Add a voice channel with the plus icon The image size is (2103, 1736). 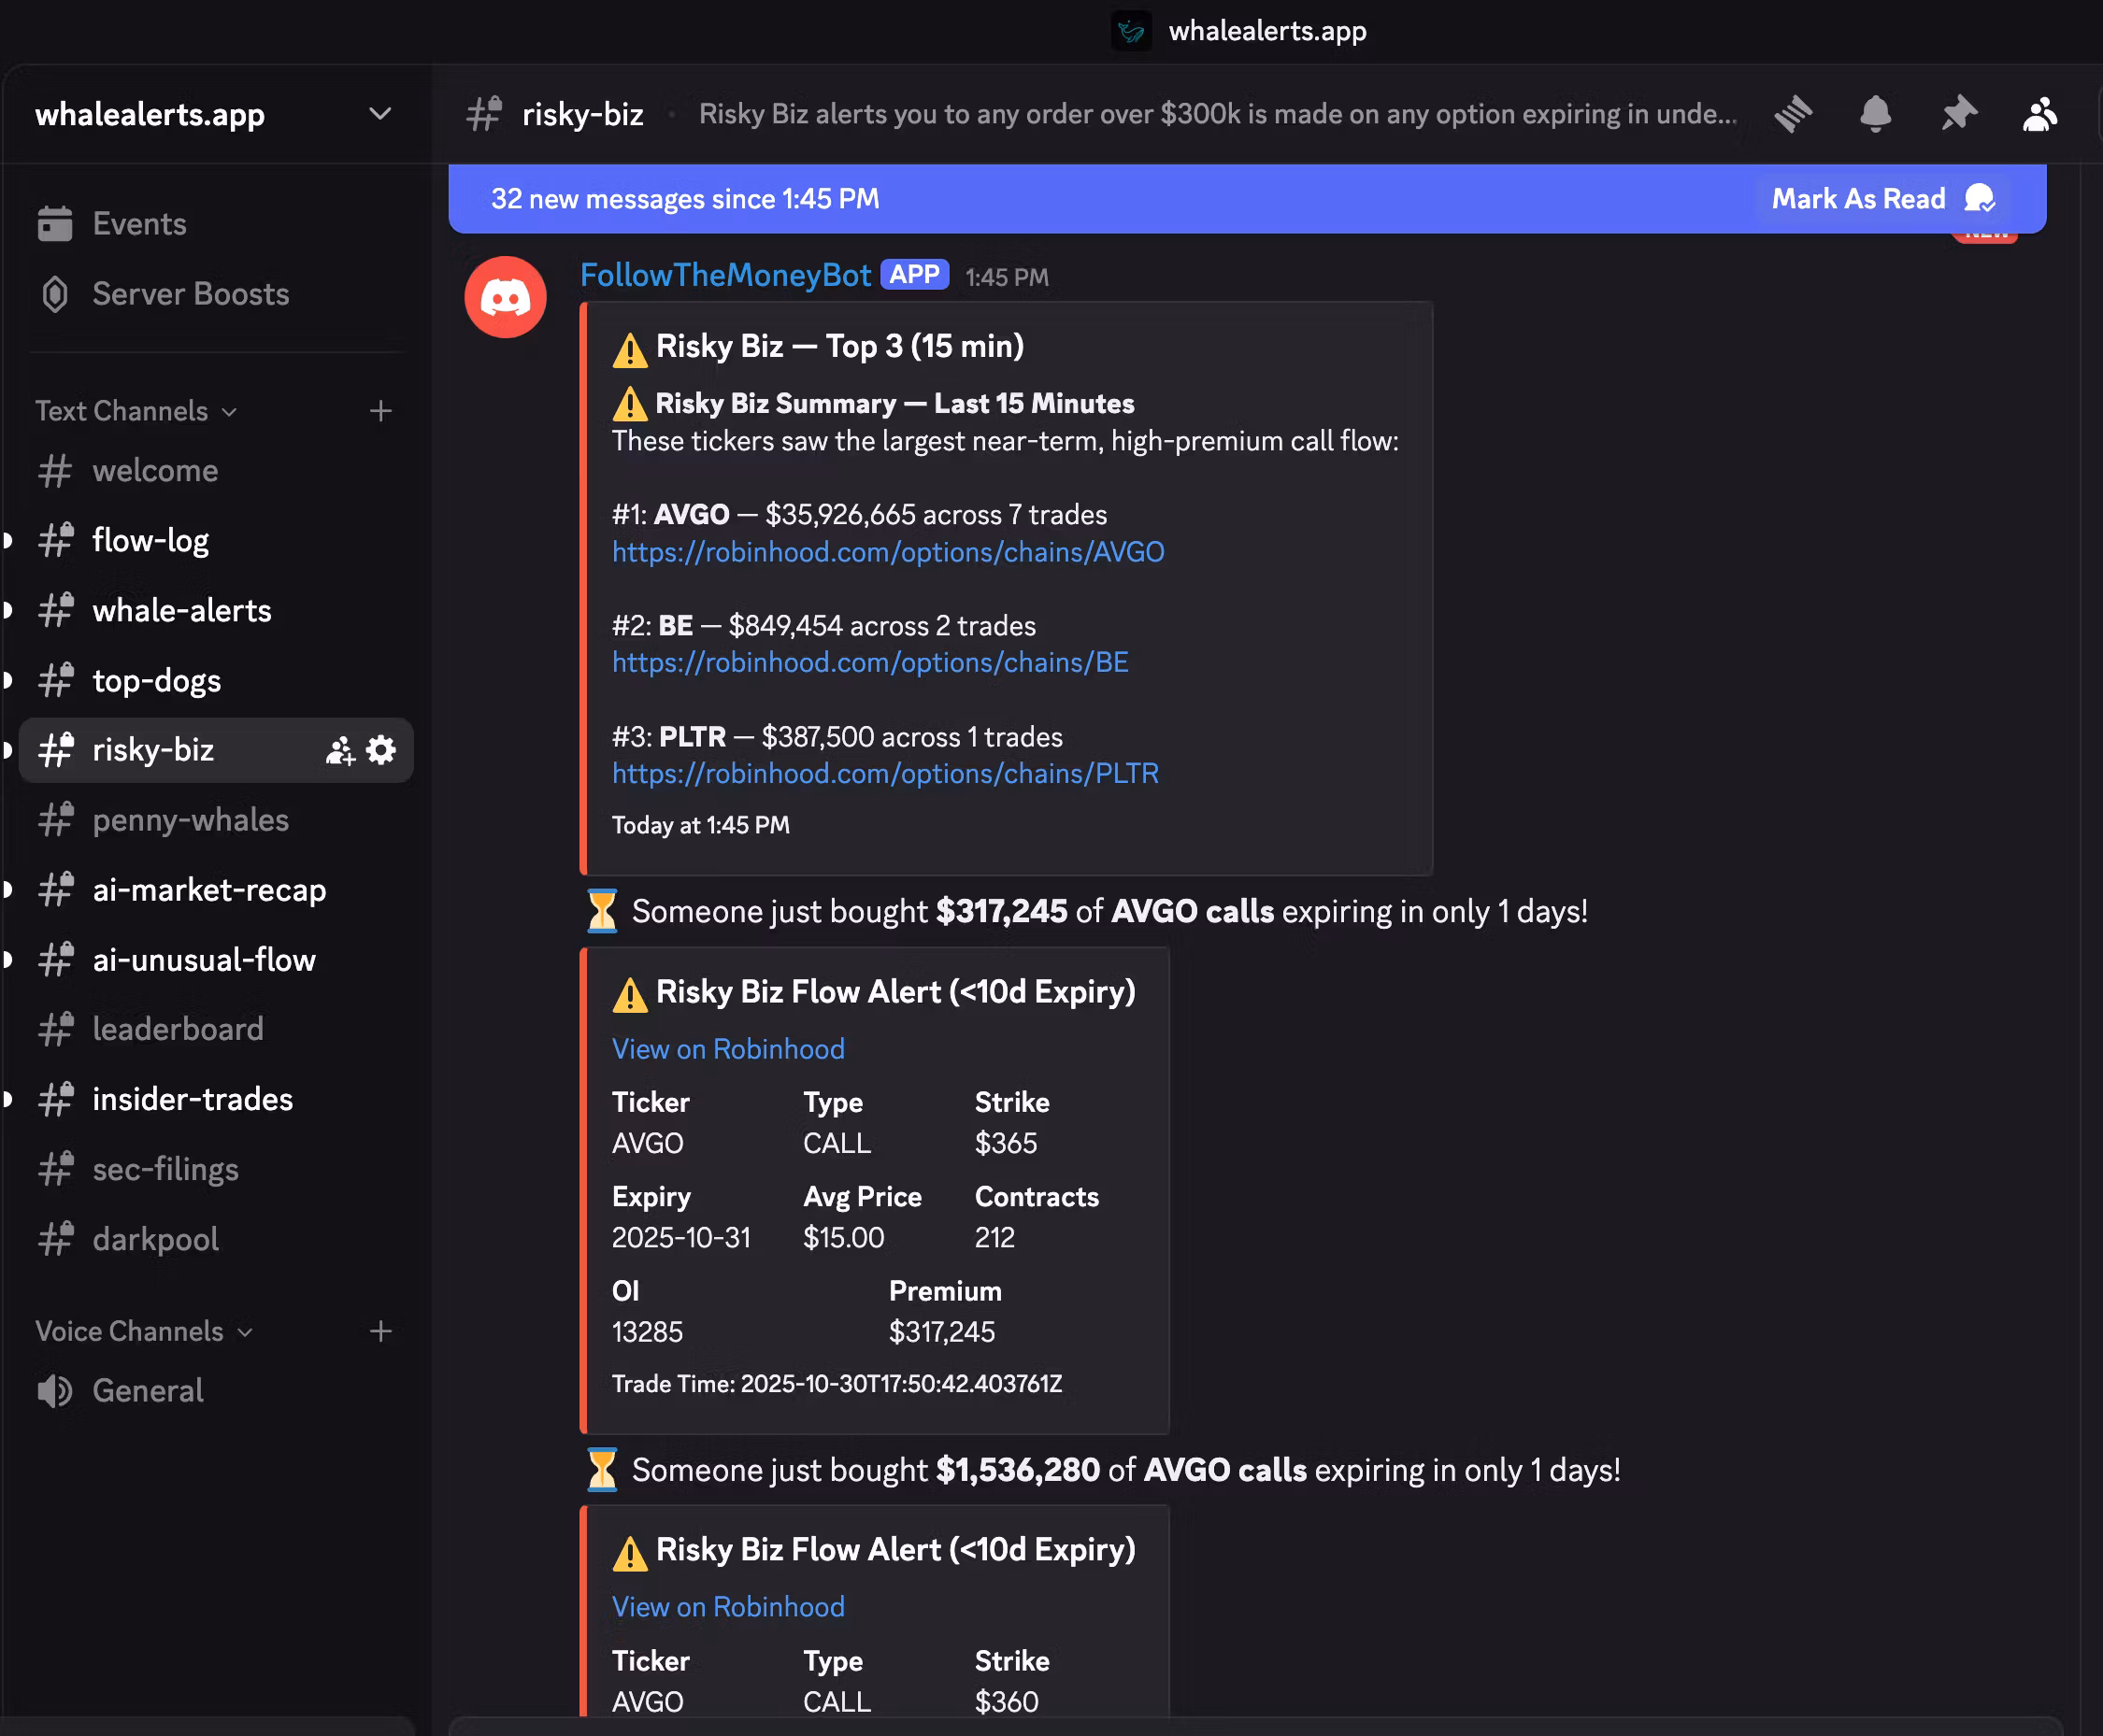(x=380, y=1331)
